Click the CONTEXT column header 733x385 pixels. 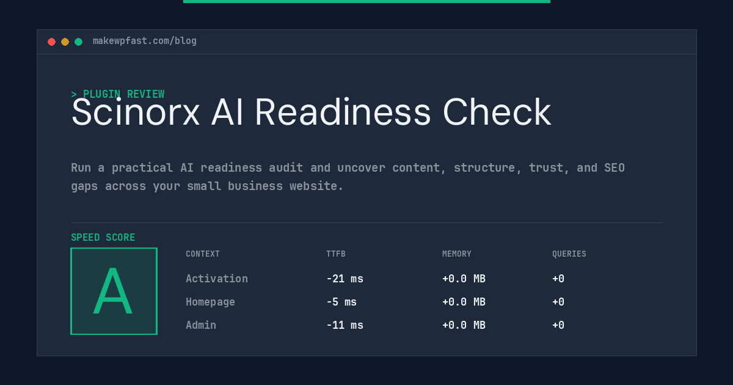point(203,254)
